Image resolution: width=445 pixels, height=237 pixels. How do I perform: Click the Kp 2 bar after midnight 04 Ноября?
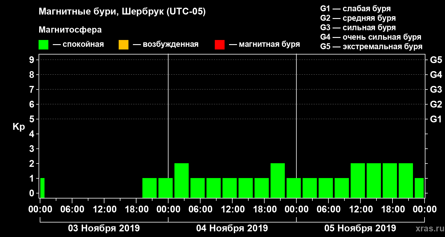pyautogui.click(x=182, y=180)
